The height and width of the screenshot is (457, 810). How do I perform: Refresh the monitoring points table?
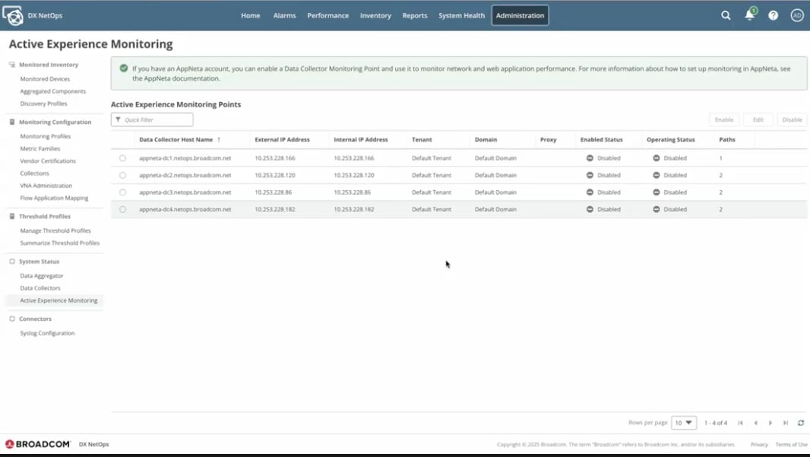(x=801, y=423)
